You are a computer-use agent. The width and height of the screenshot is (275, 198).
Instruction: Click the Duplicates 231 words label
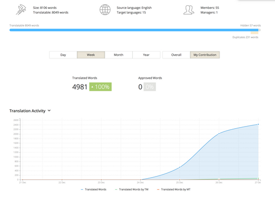(245, 37)
